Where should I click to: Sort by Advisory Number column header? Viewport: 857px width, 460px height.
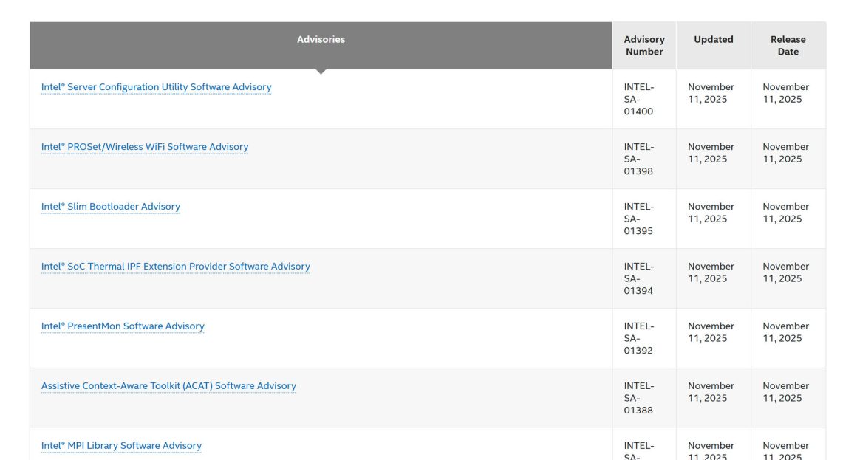pyautogui.click(x=643, y=46)
